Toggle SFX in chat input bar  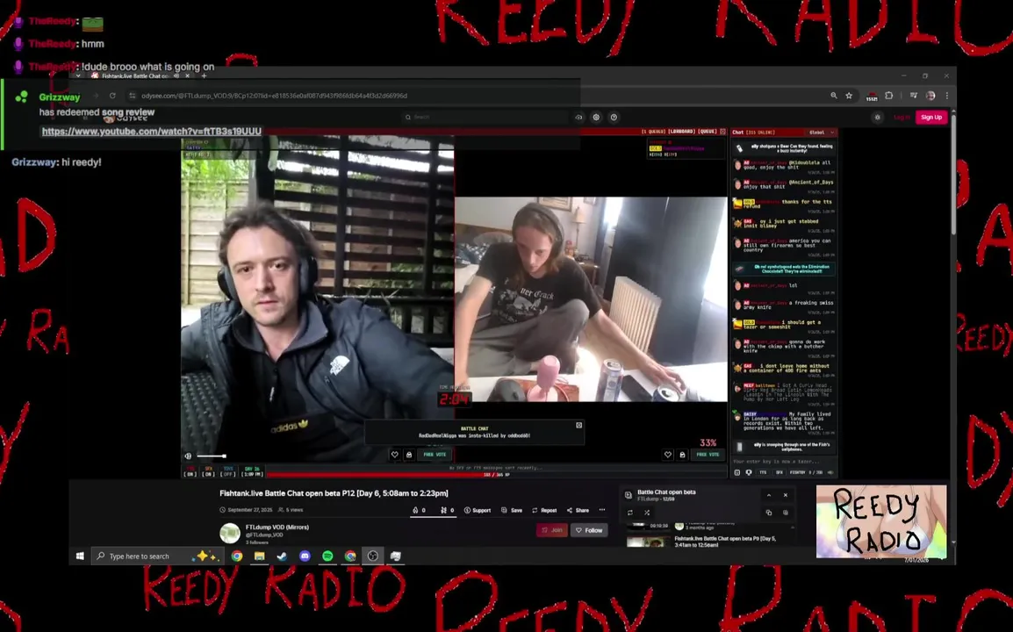click(780, 472)
